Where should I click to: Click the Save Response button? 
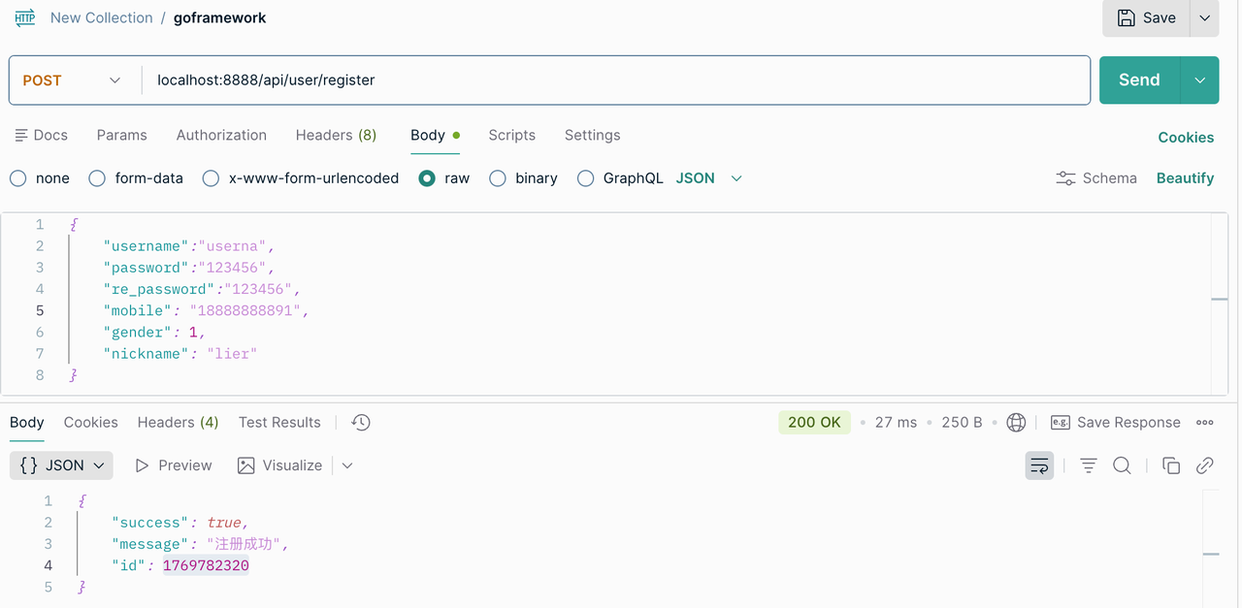(x=1116, y=422)
